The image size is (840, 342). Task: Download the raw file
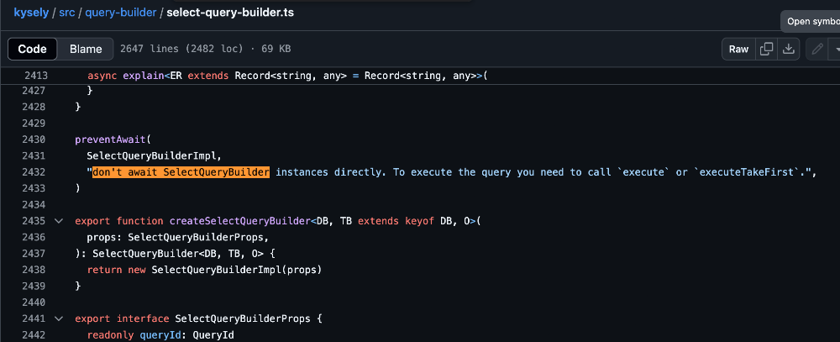(788, 49)
